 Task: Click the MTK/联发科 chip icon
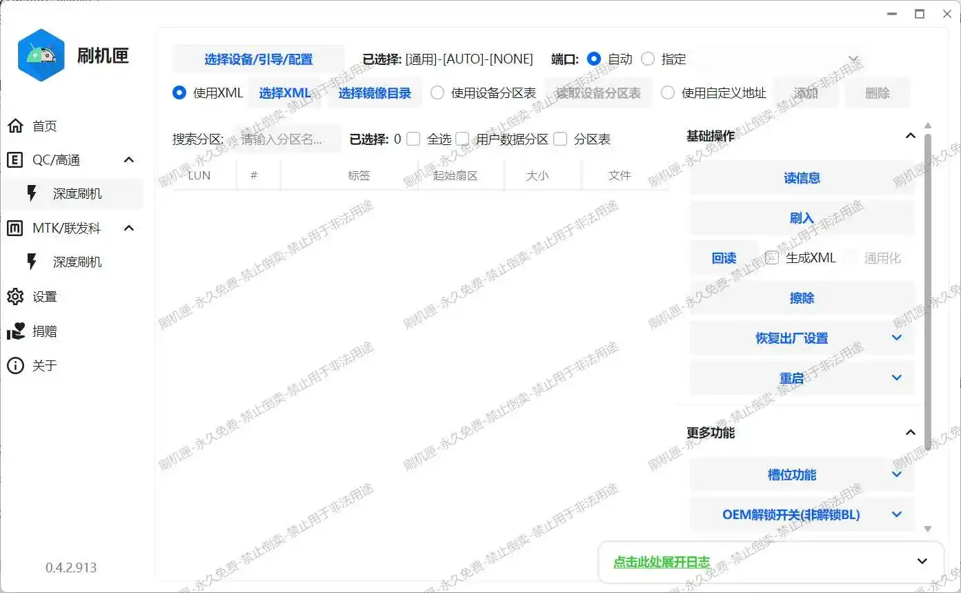point(15,229)
